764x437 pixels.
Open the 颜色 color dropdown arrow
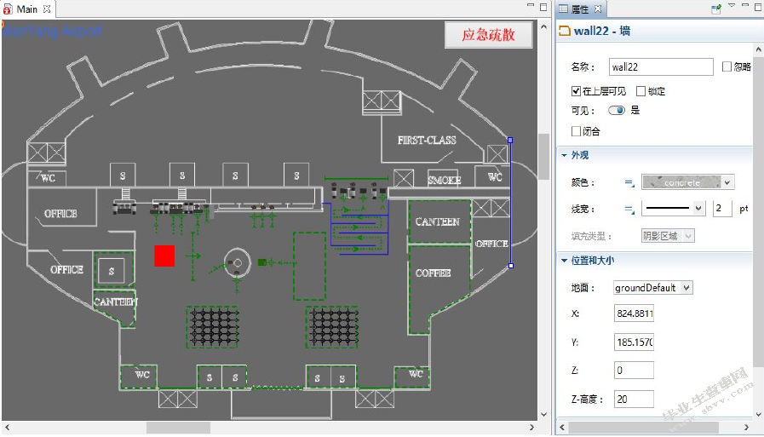pyautogui.click(x=727, y=182)
